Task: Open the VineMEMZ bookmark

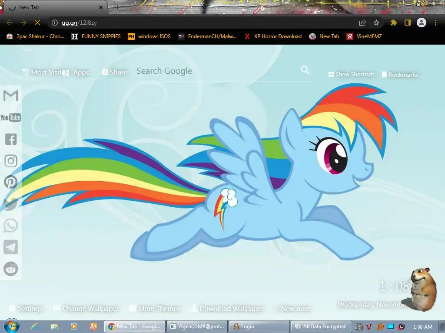Action: click(364, 36)
